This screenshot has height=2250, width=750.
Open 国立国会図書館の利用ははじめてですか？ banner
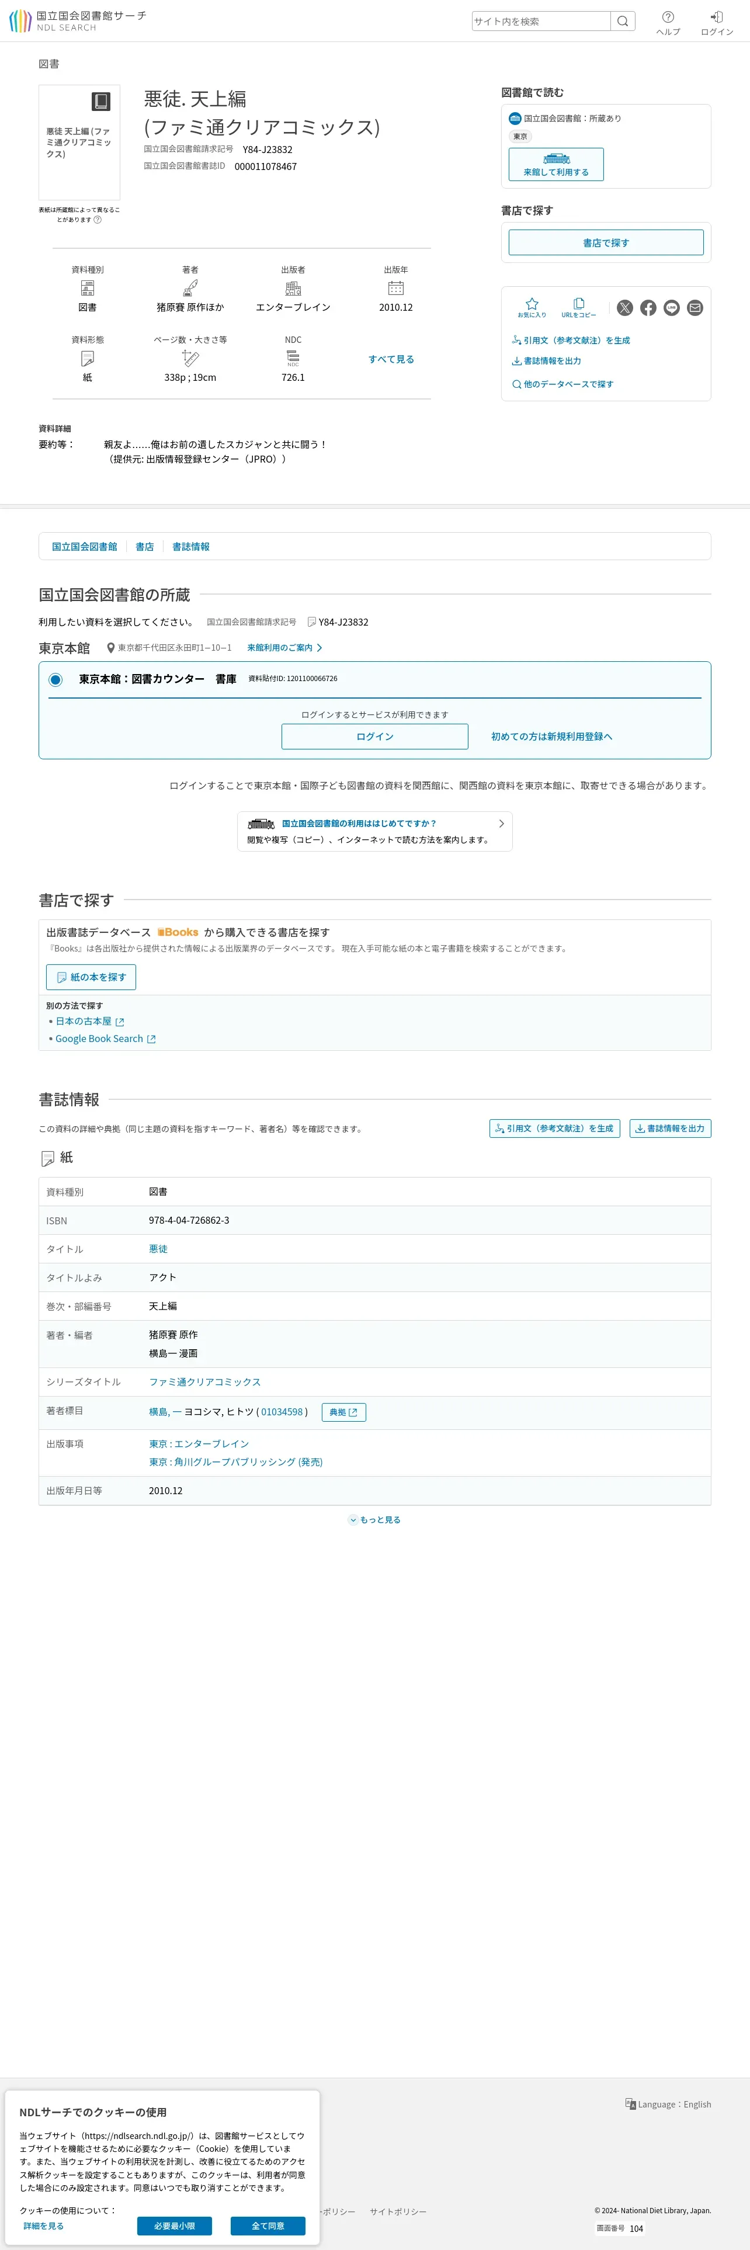[374, 832]
